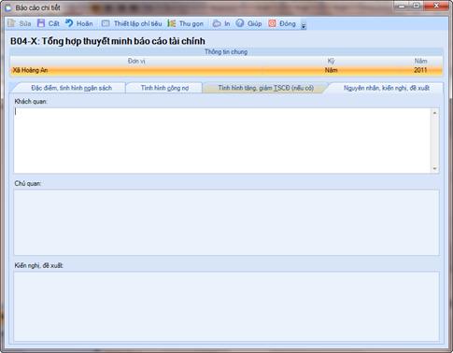The height and width of the screenshot is (353, 453).
Task: Click the Kỳ column header
Action: [x=331, y=61]
